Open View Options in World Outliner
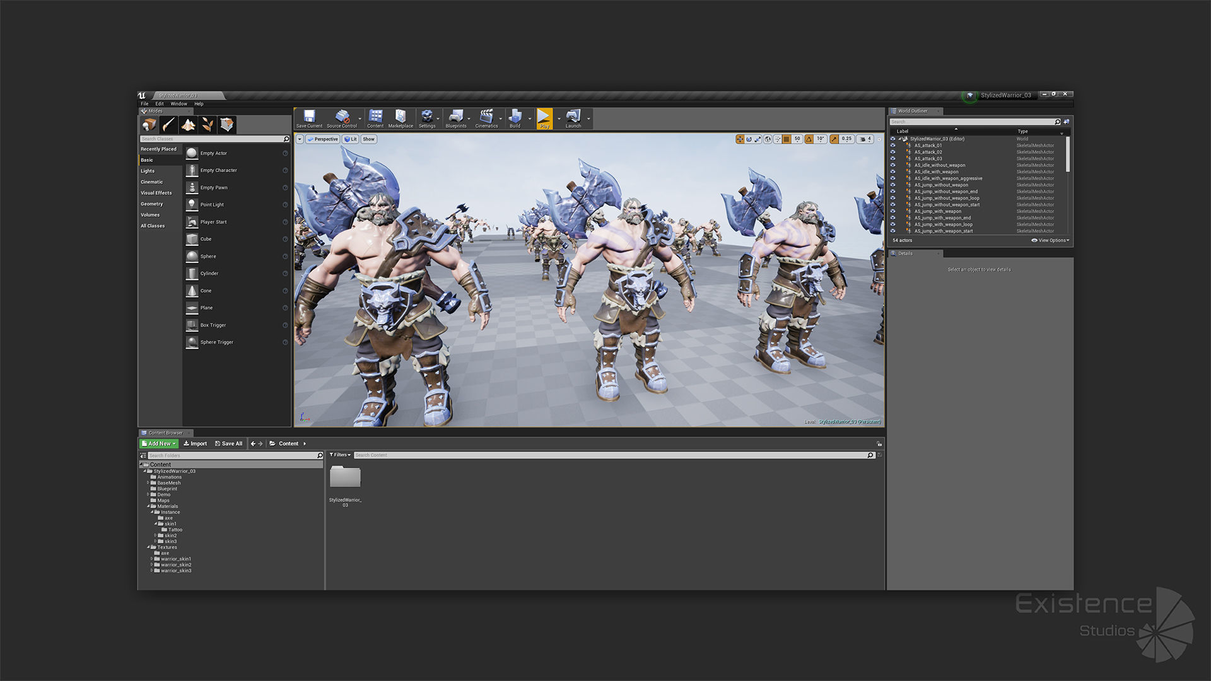This screenshot has width=1211, height=681. [x=1050, y=240]
